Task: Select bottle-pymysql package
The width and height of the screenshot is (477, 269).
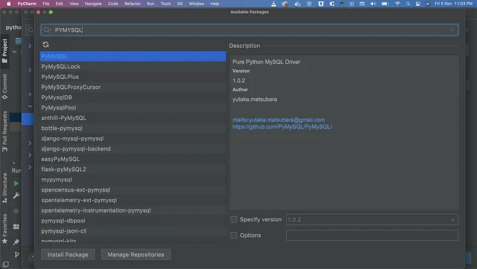Action: click(x=132, y=128)
